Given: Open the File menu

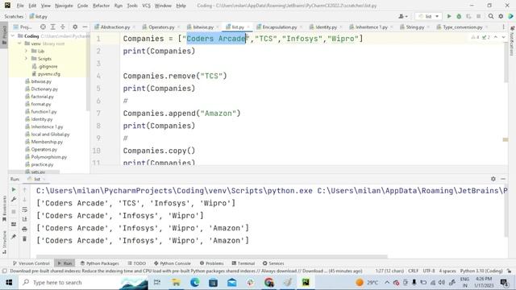Looking at the screenshot, I should click(x=20, y=6).
